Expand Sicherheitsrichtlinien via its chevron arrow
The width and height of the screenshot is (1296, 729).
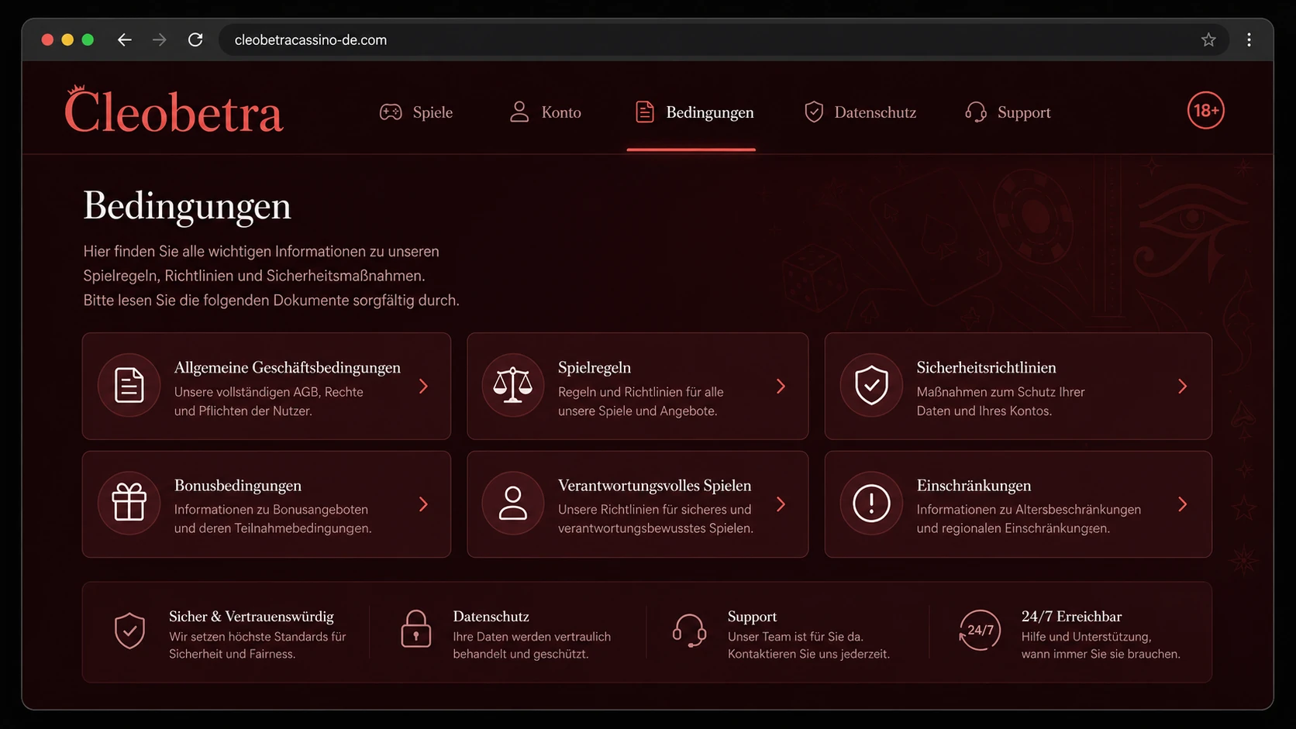click(1182, 387)
